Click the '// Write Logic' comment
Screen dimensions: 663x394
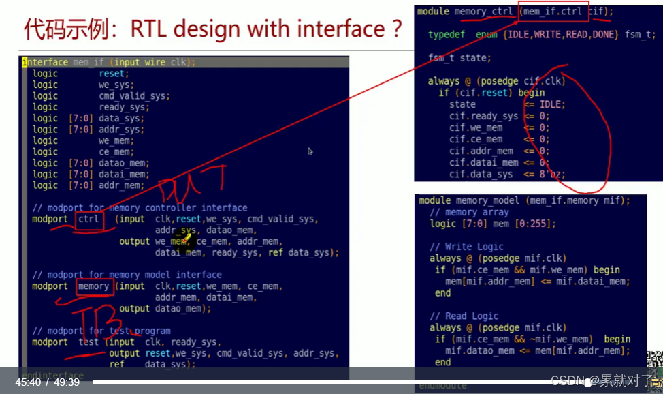tap(467, 247)
